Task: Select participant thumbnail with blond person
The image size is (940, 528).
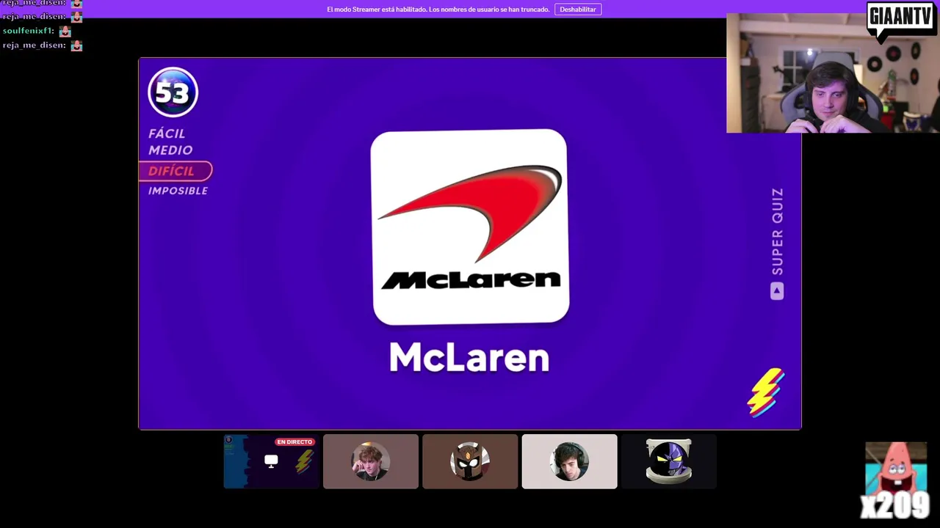Action: [371, 461]
